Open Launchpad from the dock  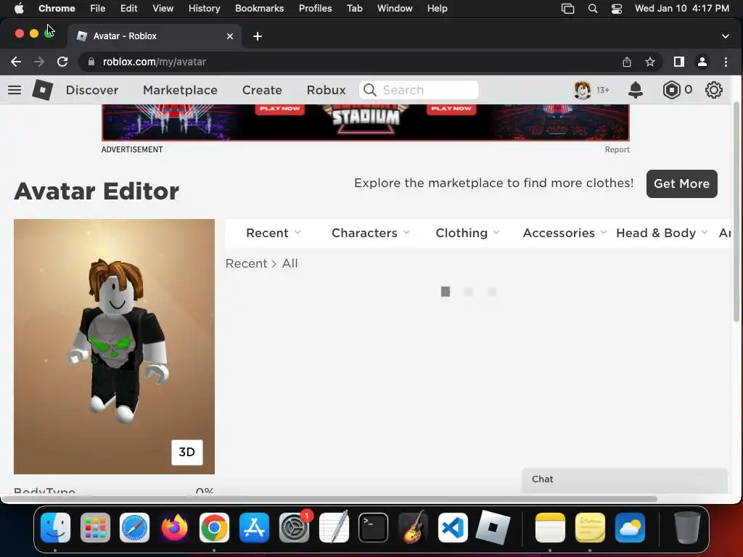pos(95,527)
